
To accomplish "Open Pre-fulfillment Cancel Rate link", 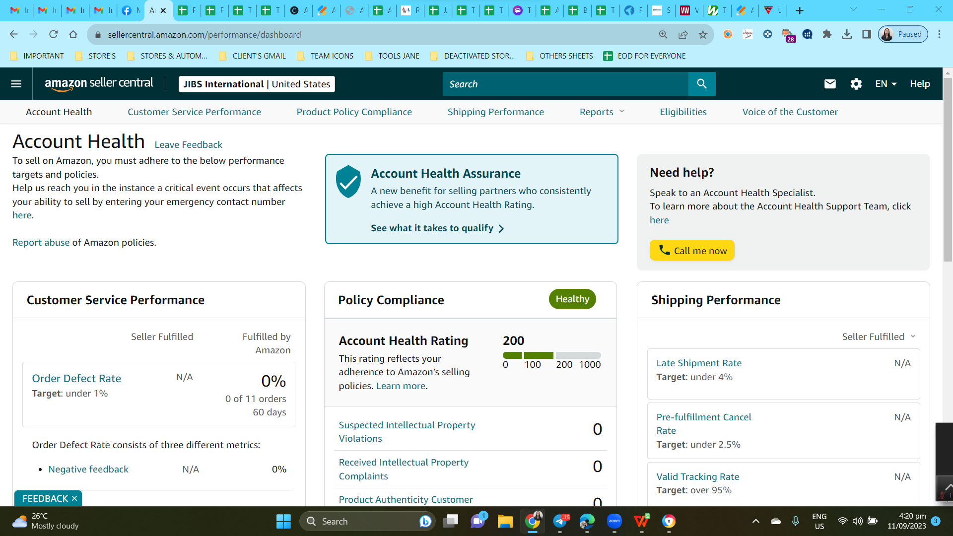I will pos(704,424).
